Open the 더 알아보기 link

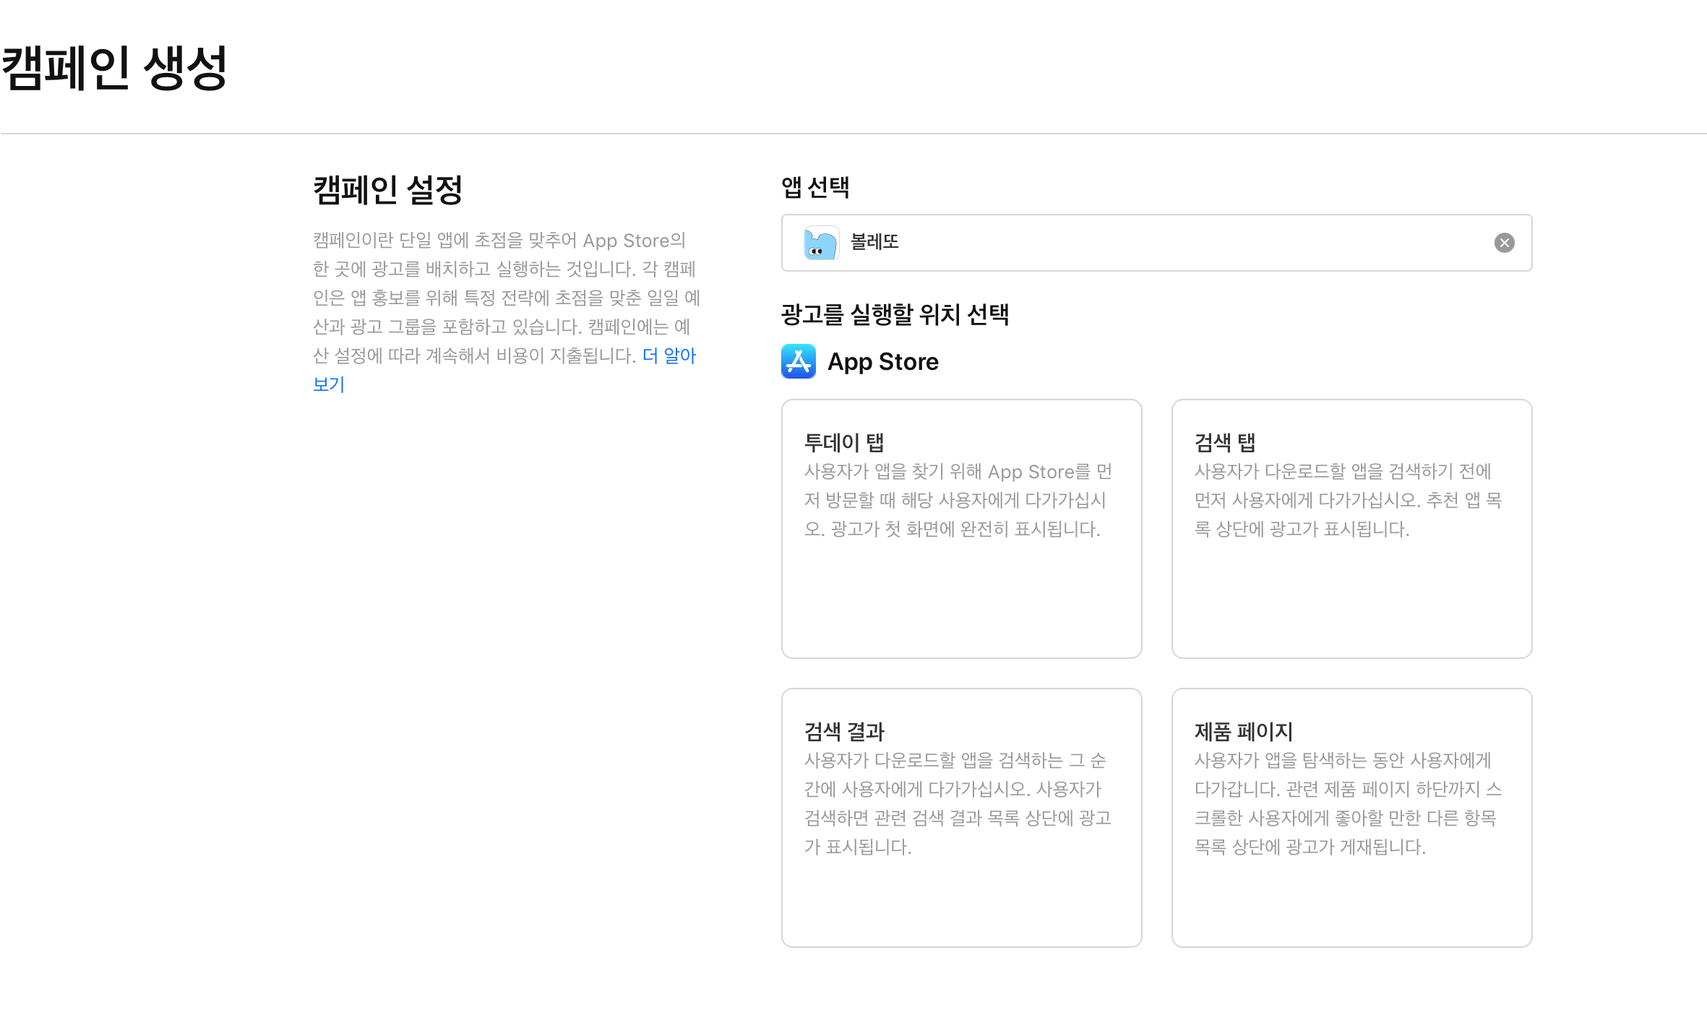(668, 355)
